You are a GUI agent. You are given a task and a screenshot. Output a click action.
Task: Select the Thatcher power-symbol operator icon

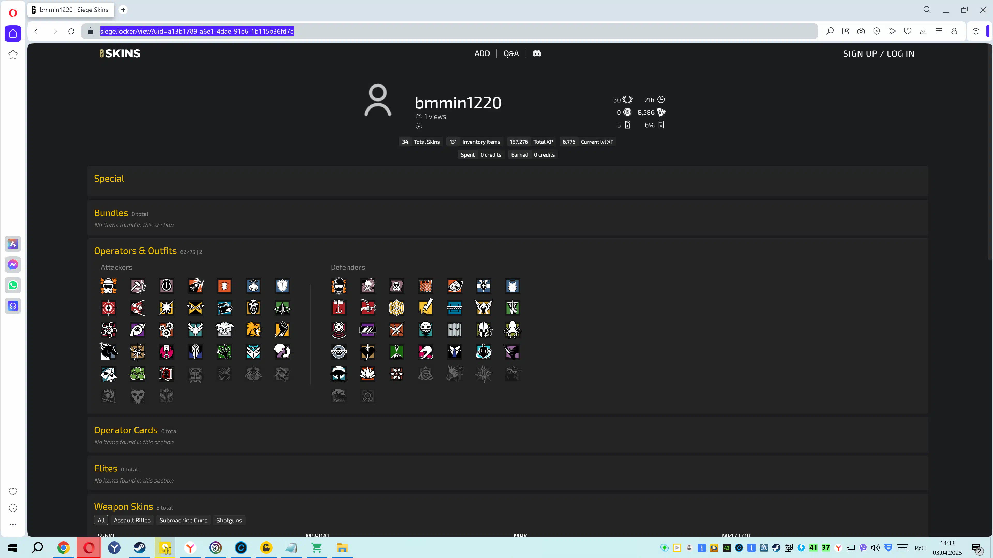(x=167, y=286)
